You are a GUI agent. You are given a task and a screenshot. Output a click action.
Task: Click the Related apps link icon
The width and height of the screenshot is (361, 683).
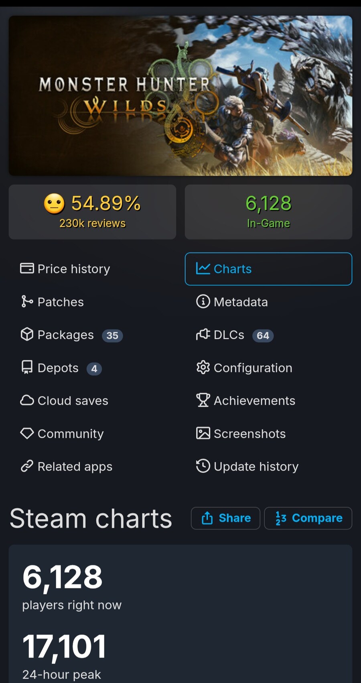click(x=27, y=466)
